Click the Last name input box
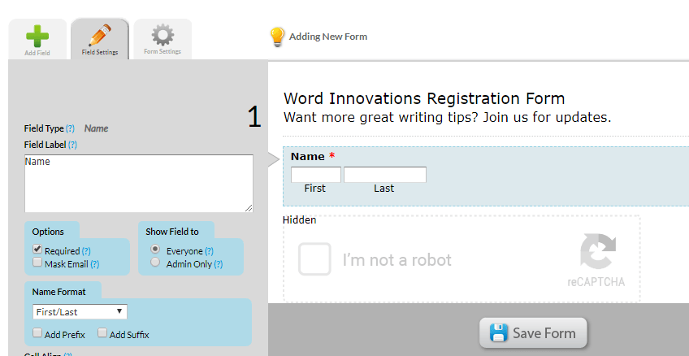The width and height of the screenshot is (689, 356). click(385, 175)
